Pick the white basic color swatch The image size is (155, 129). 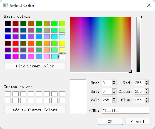pos(62,57)
